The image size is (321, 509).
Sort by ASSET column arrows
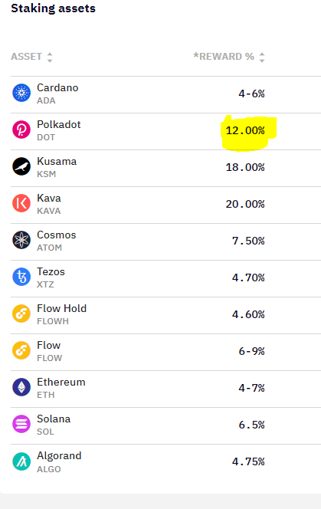point(50,57)
